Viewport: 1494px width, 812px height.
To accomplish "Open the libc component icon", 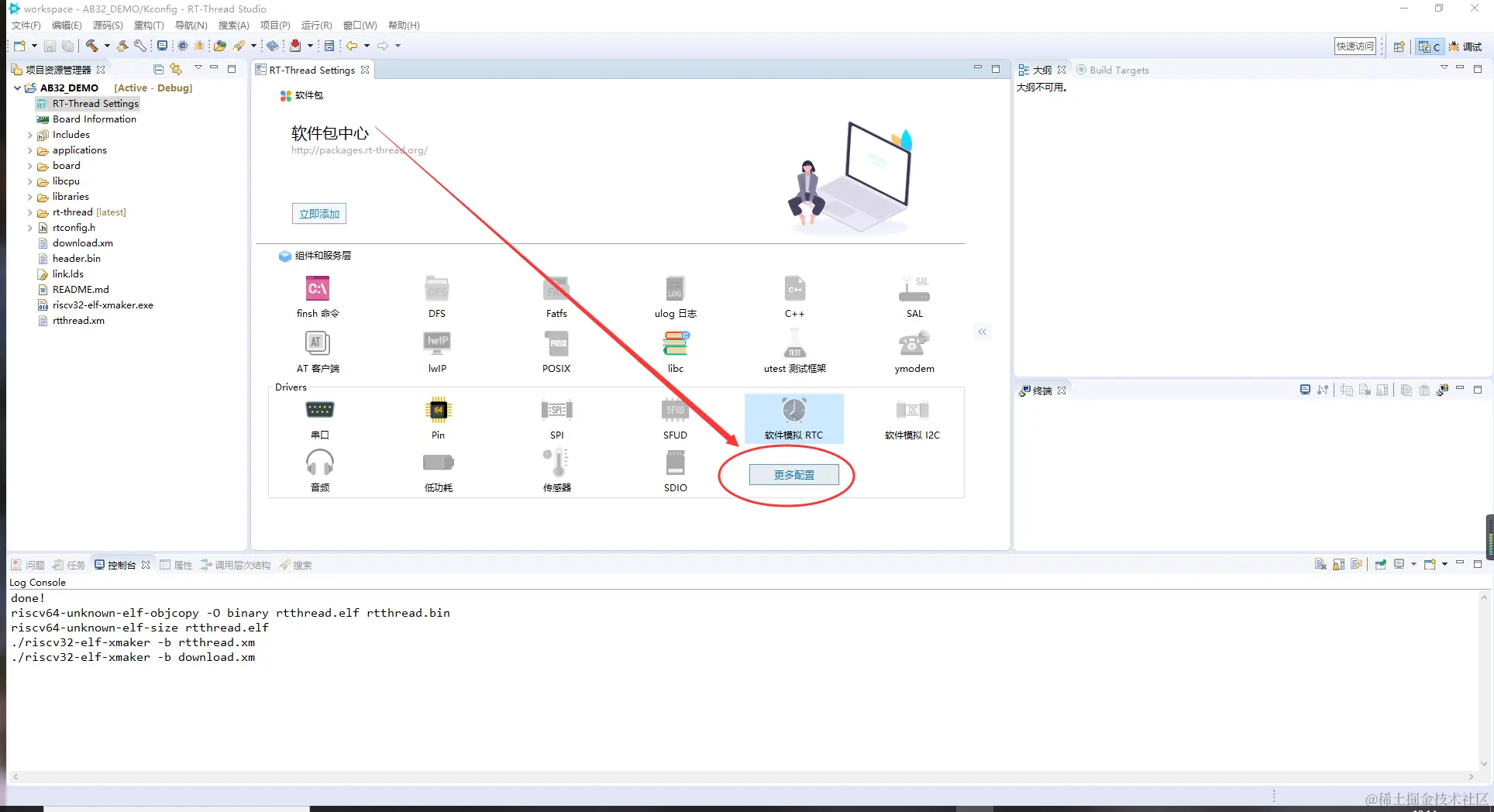I will [675, 343].
